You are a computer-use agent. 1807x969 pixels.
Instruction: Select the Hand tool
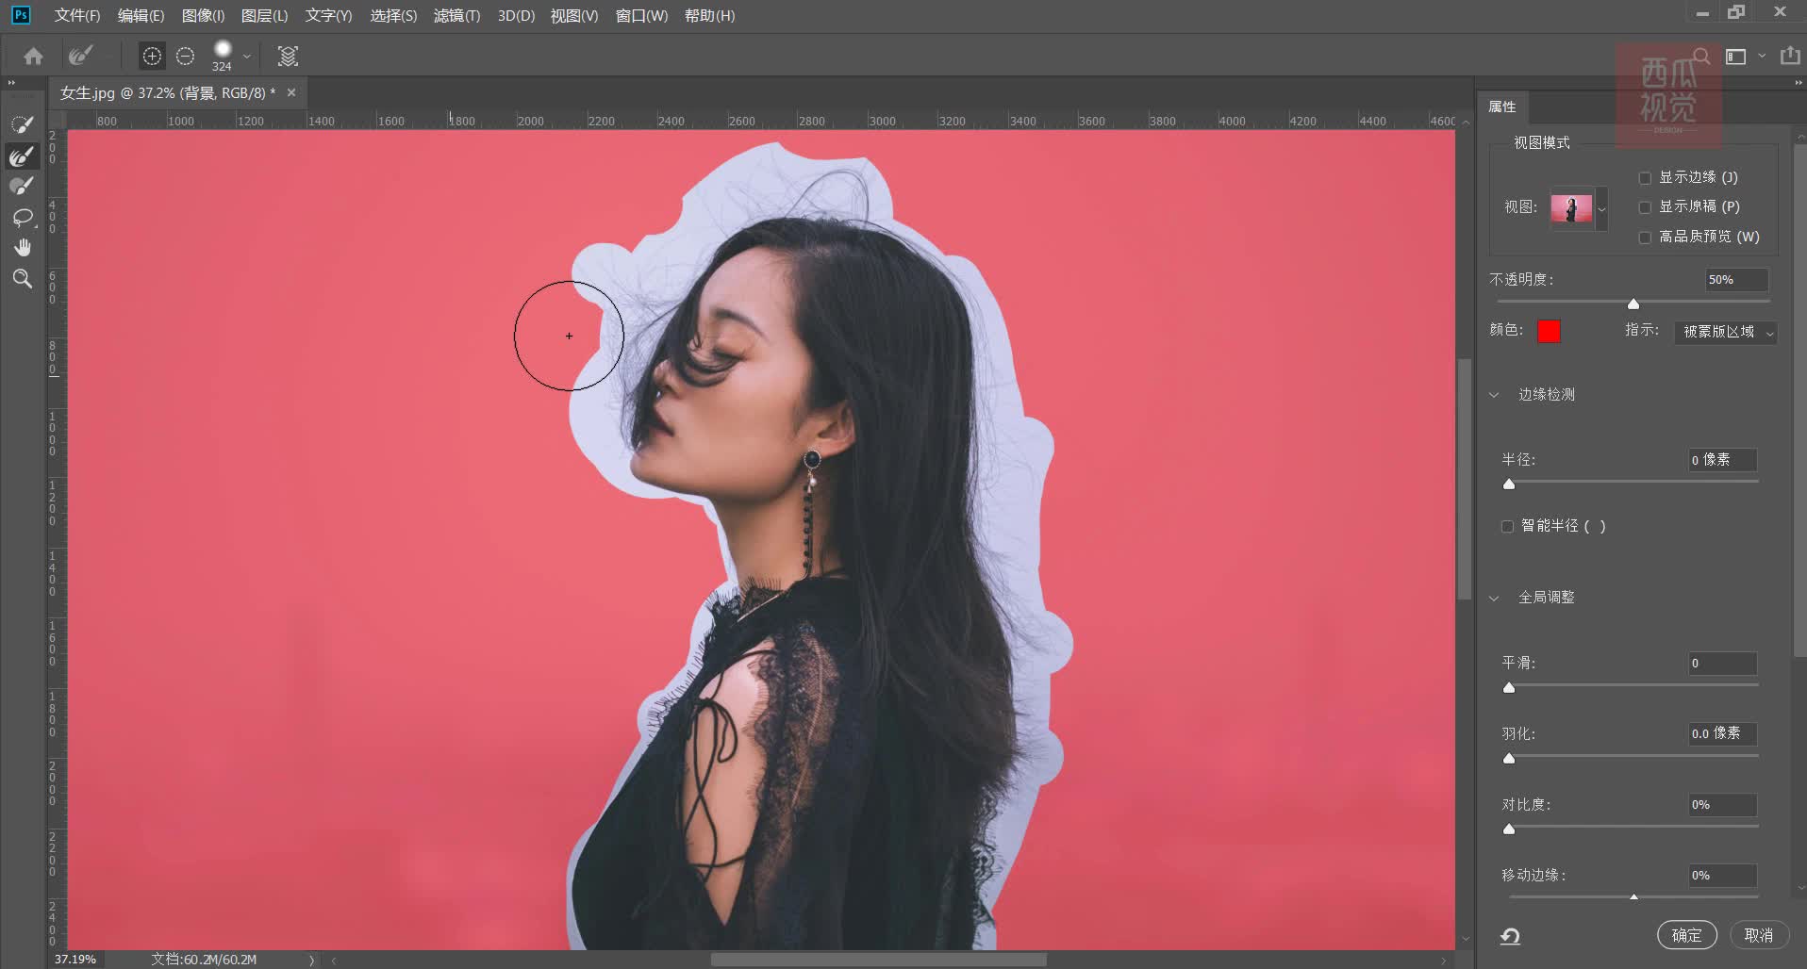point(22,248)
